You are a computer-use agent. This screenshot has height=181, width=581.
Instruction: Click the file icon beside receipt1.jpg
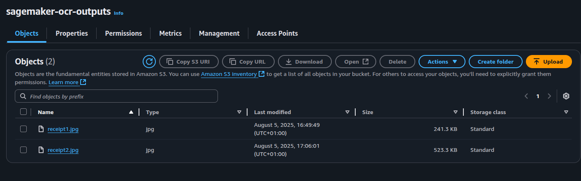coord(41,129)
